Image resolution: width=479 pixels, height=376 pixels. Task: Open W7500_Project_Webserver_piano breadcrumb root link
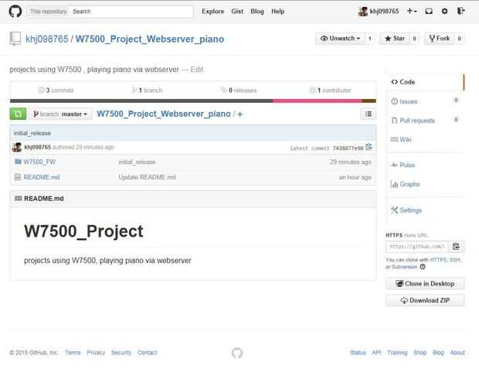tap(164, 114)
